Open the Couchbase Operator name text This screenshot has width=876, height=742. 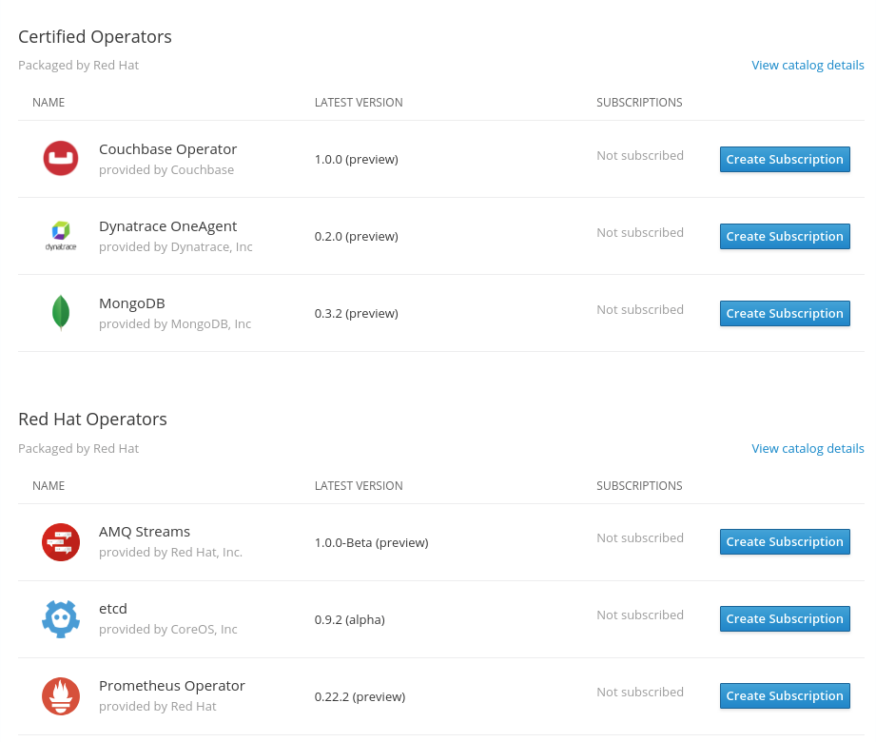tap(167, 149)
